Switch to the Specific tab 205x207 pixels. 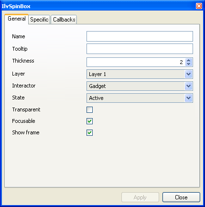39,20
